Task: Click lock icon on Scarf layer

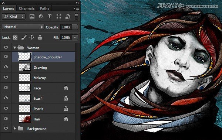Action: point(66,98)
